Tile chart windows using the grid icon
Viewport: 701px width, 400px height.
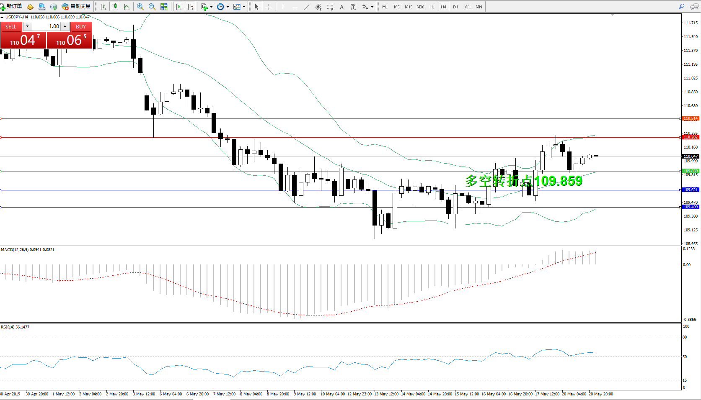(164, 7)
